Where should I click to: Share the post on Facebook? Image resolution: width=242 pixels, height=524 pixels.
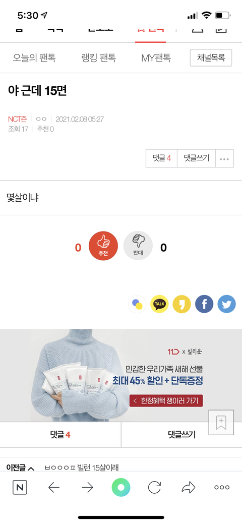click(x=204, y=304)
